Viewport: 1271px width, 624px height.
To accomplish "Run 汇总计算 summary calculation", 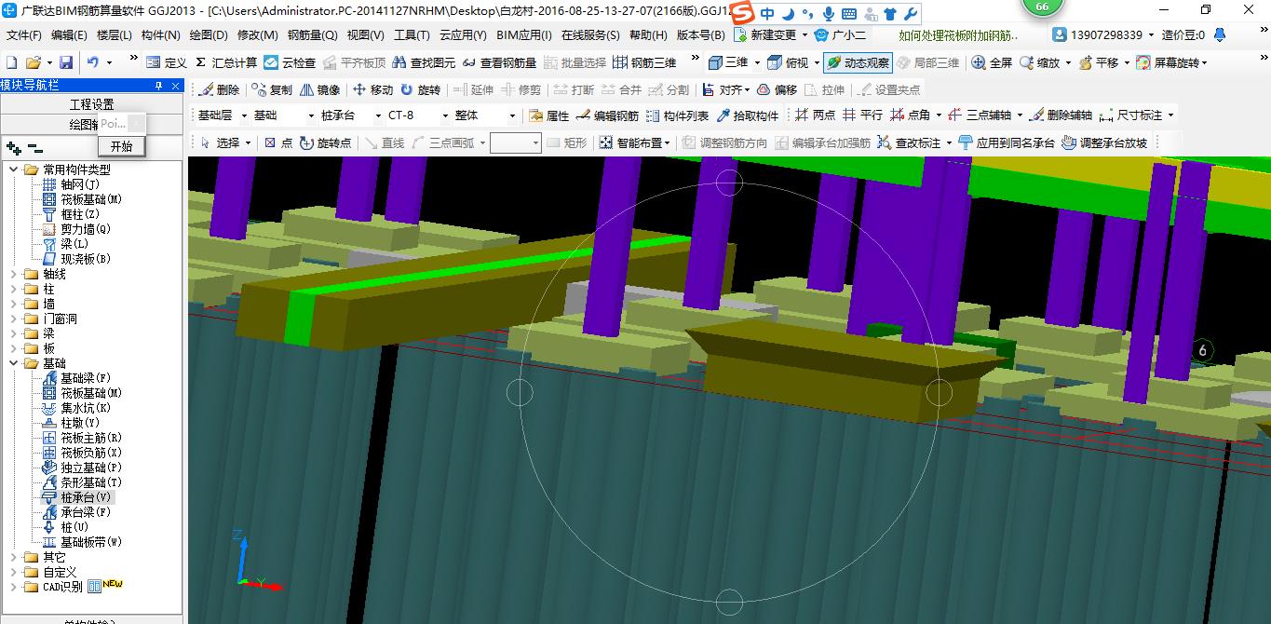I will [226, 62].
